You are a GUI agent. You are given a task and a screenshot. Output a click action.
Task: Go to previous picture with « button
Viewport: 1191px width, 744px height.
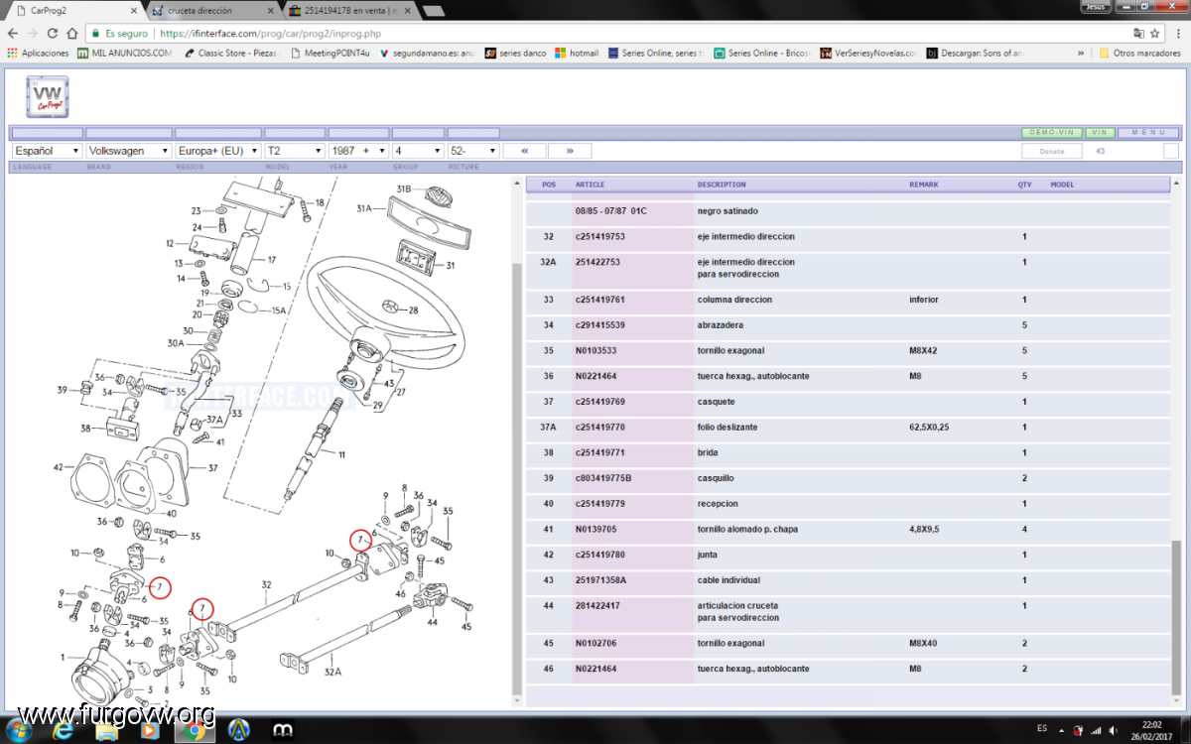coord(524,151)
